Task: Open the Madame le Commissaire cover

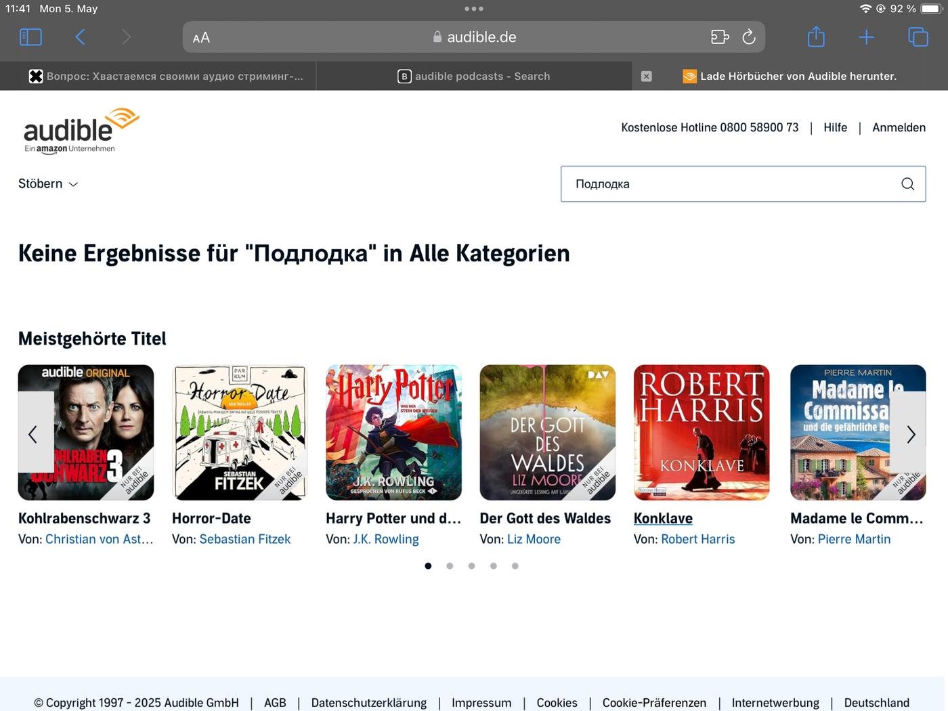Action: (858, 433)
